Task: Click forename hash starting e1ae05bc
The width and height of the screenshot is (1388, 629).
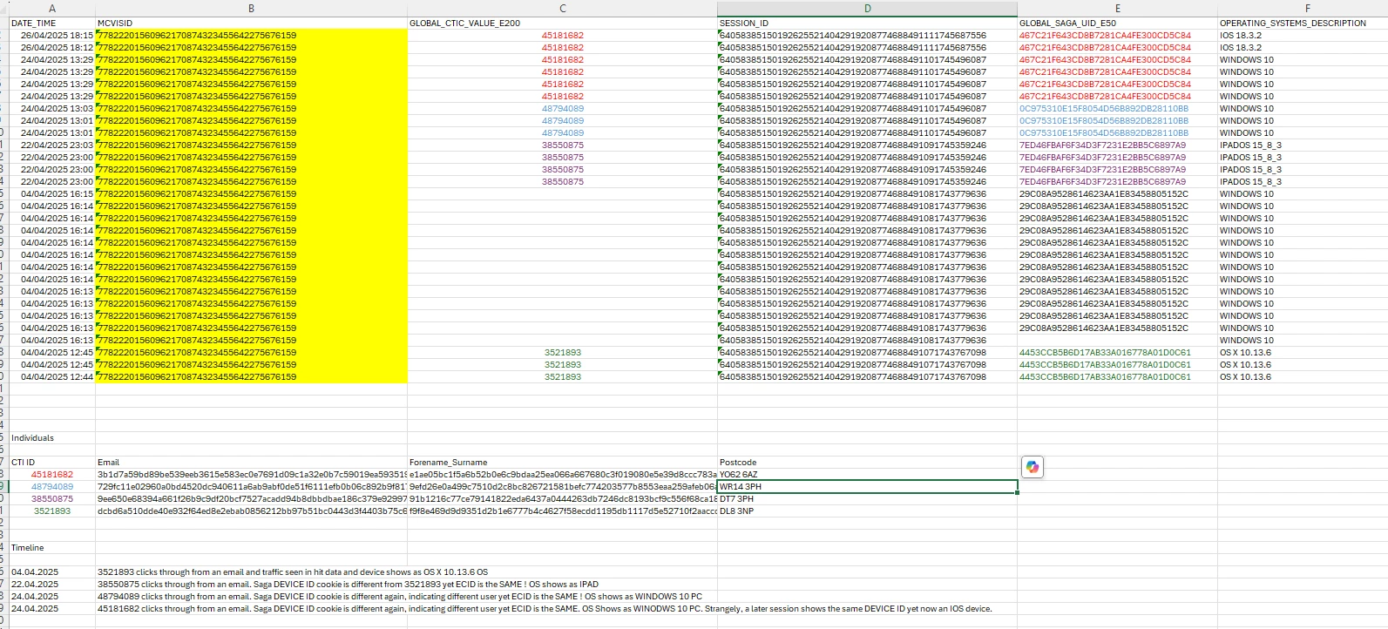Action: coord(562,475)
